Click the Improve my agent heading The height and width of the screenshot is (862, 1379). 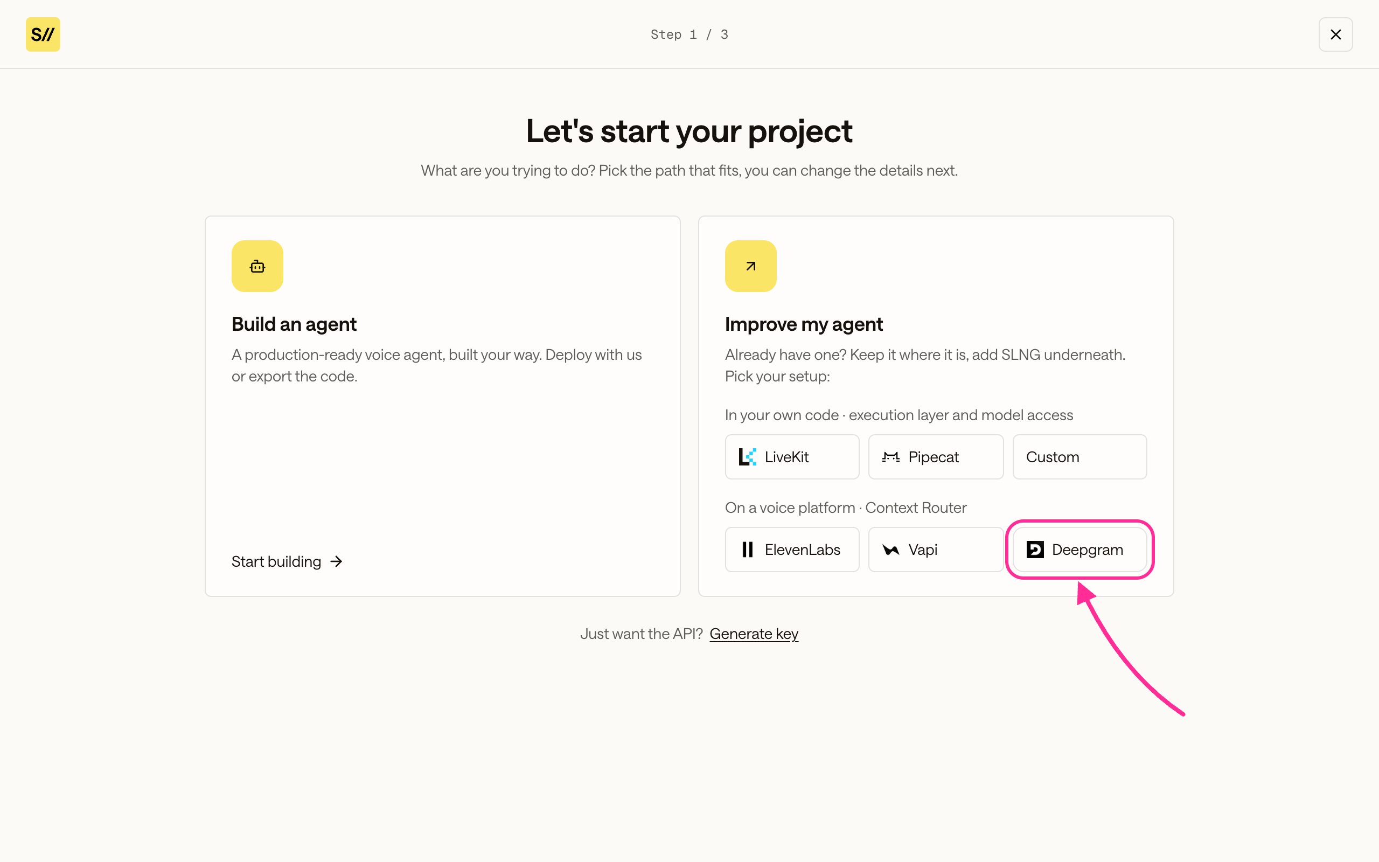[804, 324]
